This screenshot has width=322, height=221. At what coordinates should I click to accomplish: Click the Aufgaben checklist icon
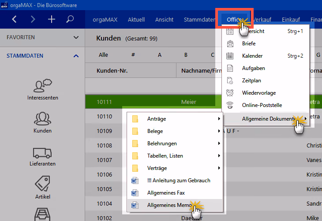[230, 68]
